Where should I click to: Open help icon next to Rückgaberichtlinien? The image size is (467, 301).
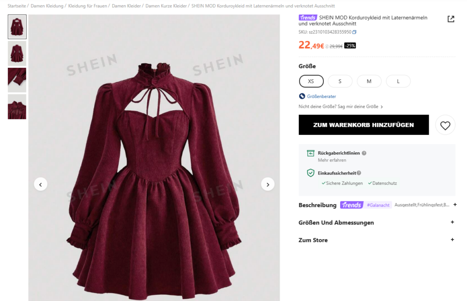pos(364,153)
